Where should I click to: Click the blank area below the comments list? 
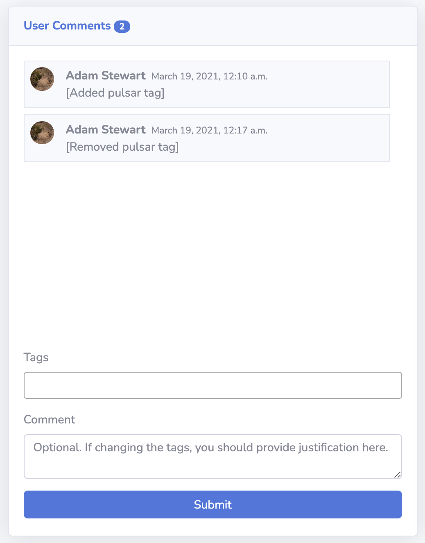(213, 254)
